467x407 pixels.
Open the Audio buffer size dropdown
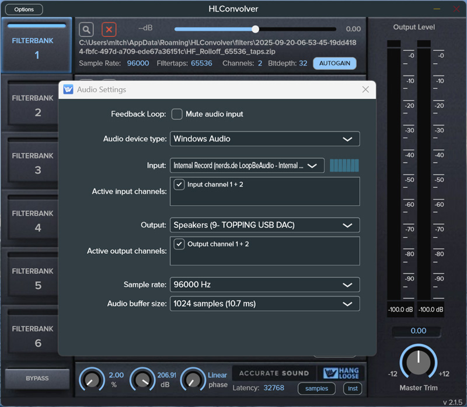click(x=264, y=303)
